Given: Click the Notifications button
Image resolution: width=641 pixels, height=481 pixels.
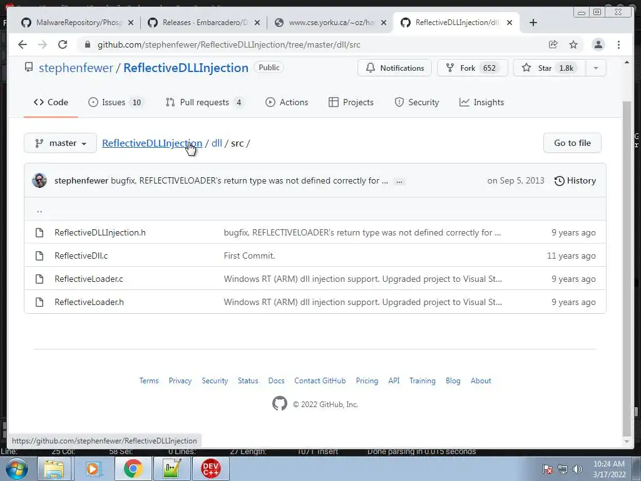Looking at the screenshot, I should pyautogui.click(x=394, y=68).
